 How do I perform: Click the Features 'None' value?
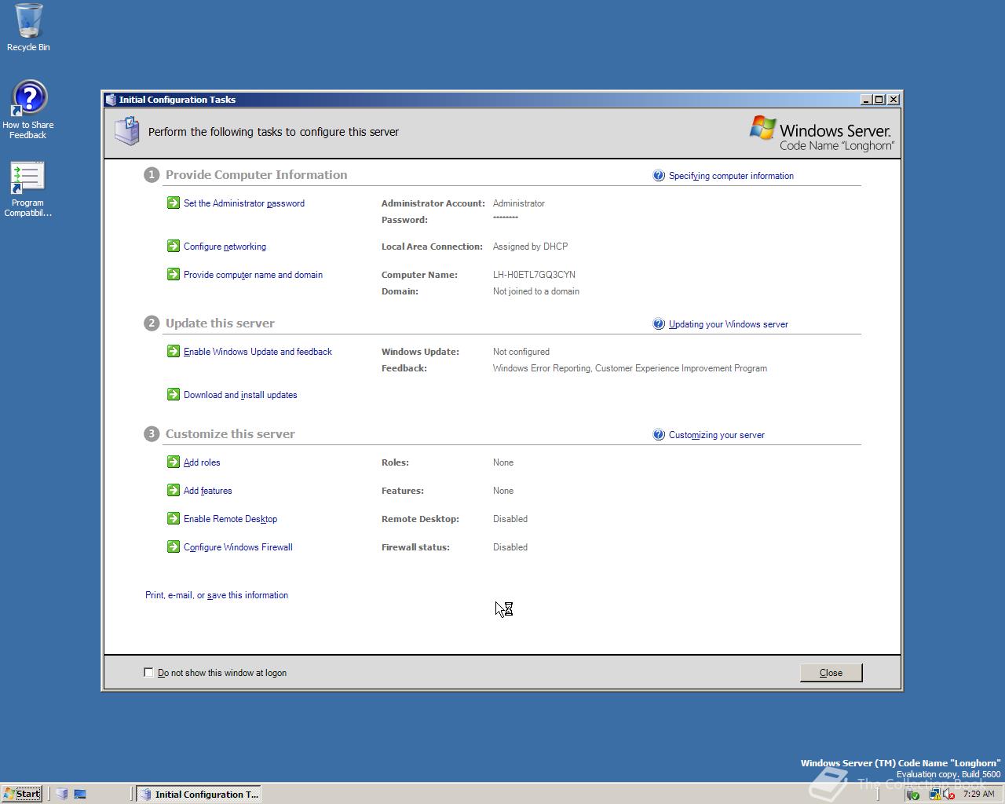click(x=502, y=491)
